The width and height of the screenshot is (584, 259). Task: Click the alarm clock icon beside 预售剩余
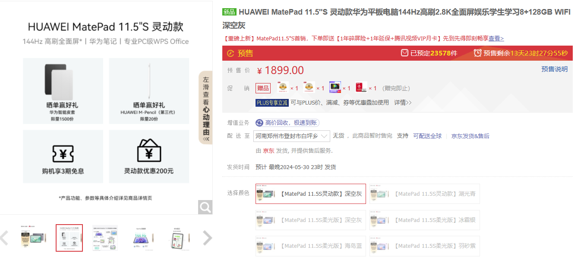pos(477,53)
